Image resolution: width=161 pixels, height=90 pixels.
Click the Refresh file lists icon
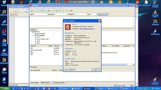(x=49, y=11)
